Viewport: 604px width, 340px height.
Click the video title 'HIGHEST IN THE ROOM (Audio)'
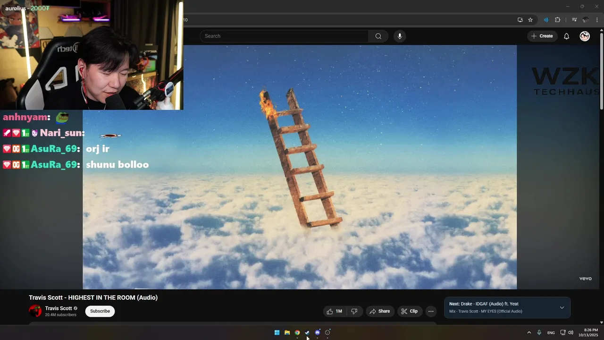pos(93,297)
